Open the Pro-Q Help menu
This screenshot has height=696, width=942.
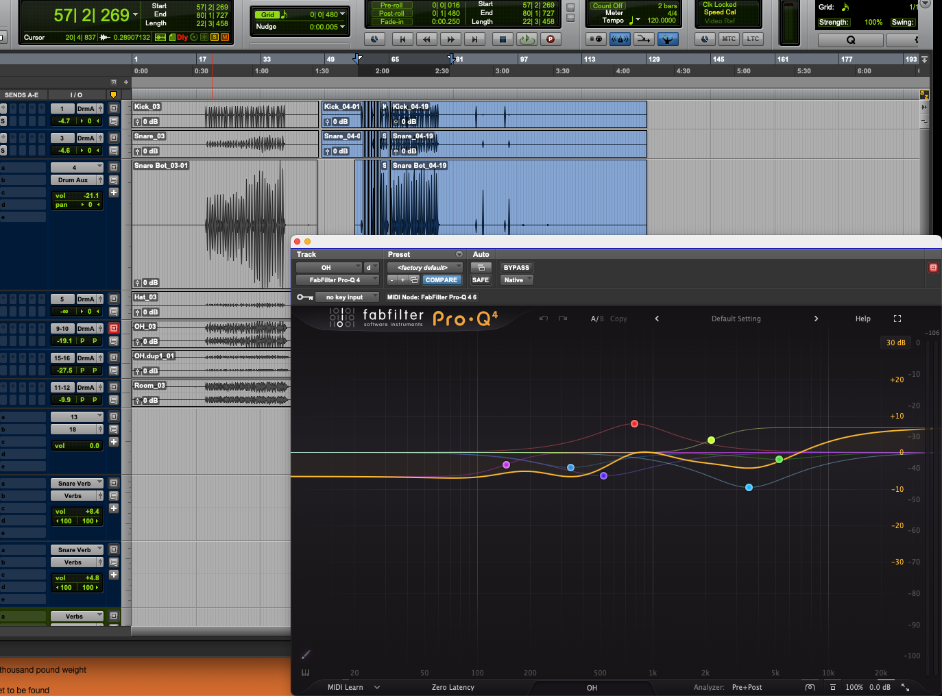863,319
